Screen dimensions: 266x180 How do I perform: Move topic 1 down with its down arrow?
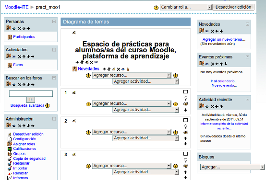(x=185, y=110)
